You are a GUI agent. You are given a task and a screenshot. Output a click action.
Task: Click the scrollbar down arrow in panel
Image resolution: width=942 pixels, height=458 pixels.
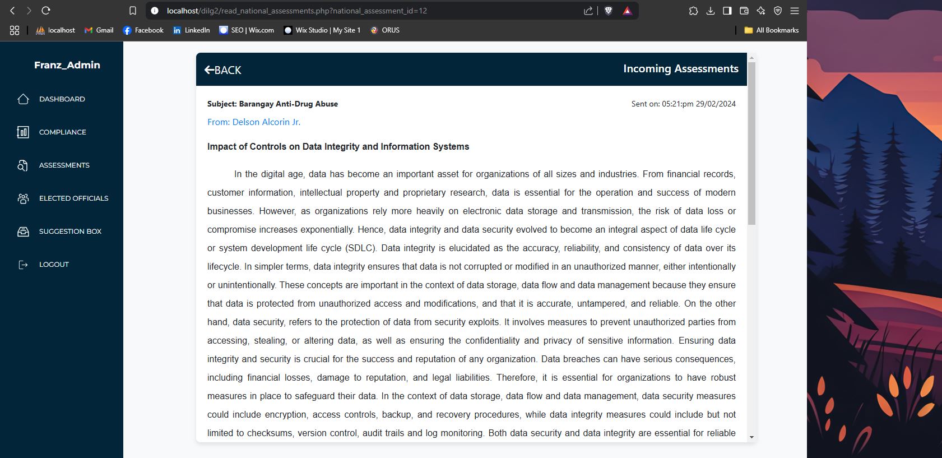click(x=751, y=437)
